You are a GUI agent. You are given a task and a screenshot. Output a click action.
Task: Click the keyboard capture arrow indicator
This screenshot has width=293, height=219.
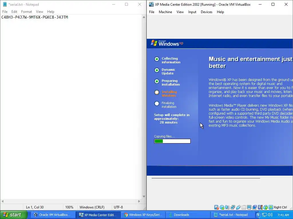pyautogui.click(x=271, y=207)
